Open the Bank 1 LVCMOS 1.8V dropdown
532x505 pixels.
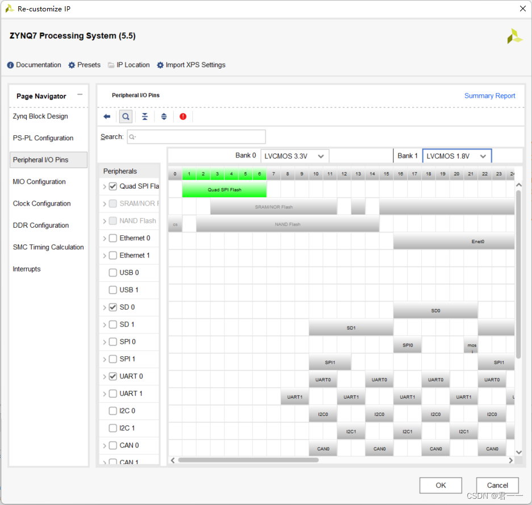click(x=456, y=156)
